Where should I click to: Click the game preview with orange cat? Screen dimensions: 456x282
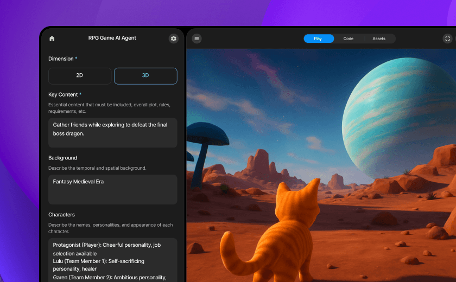click(321, 165)
